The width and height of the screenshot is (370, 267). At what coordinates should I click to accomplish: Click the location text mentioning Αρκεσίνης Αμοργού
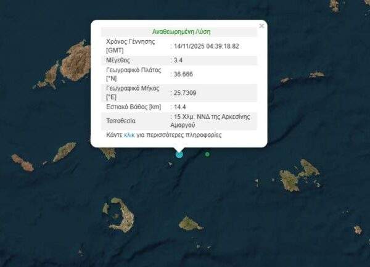point(210,121)
